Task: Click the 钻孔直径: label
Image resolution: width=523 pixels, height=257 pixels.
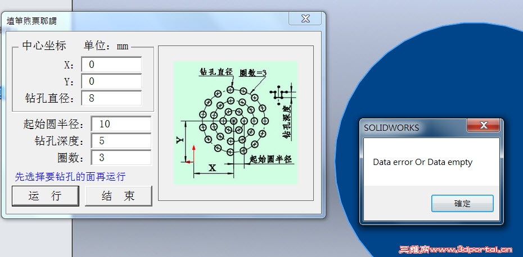Action: point(50,98)
